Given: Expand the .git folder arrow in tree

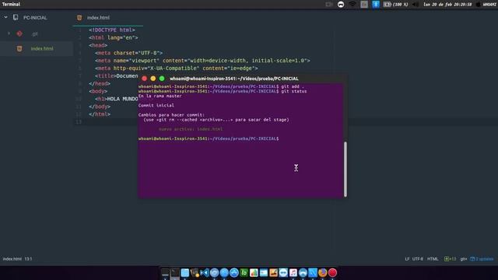Looking at the screenshot, I should click(9, 33).
